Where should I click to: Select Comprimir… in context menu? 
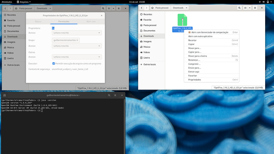click(x=211, y=64)
